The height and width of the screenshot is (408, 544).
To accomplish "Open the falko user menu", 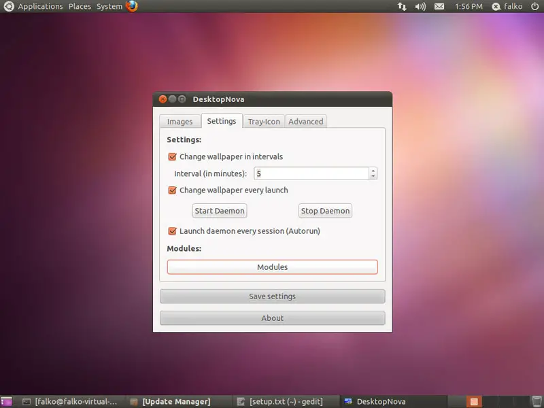I will click(507, 6).
